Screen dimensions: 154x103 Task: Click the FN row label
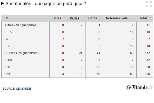(7, 39)
